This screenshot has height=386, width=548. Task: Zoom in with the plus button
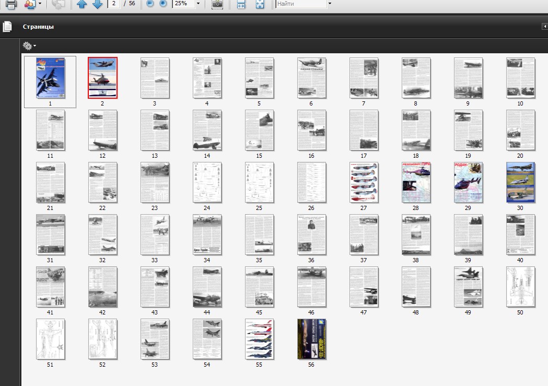point(163,4)
